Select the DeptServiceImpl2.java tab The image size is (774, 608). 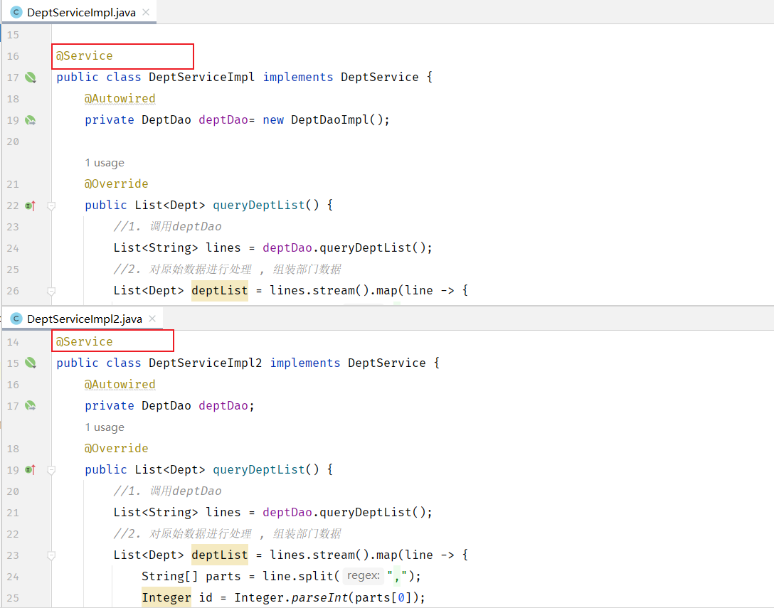[x=84, y=319]
